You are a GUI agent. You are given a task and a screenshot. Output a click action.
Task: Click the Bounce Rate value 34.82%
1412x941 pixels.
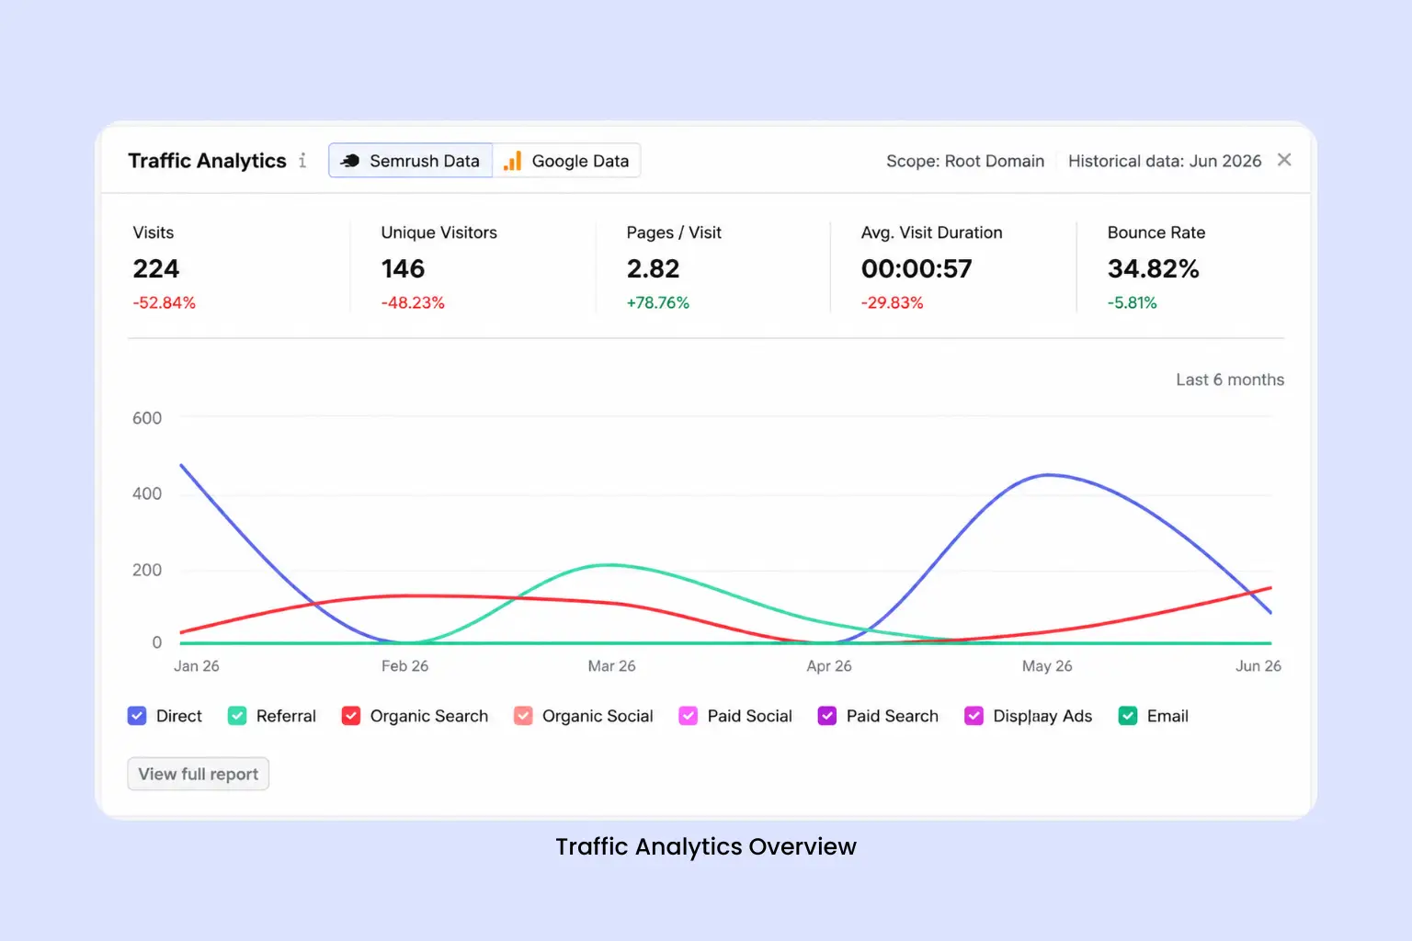click(1153, 268)
